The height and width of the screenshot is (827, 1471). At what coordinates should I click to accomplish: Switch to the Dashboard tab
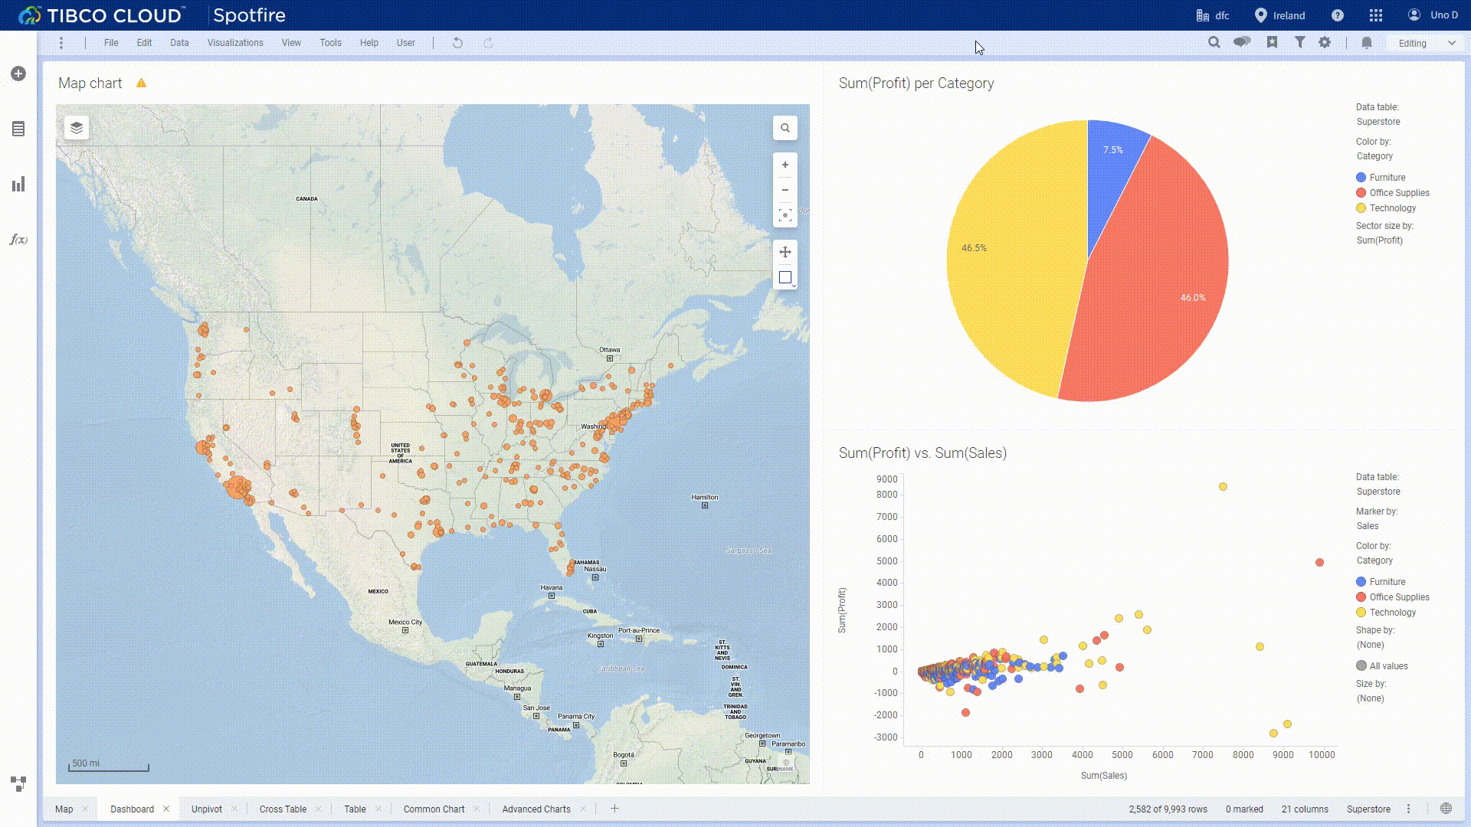coord(131,809)
